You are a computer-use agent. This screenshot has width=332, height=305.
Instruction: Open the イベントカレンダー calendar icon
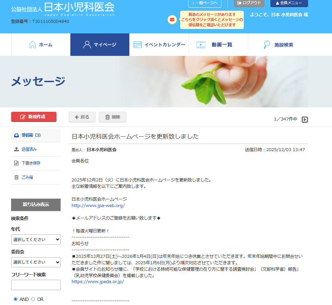pyautogui.click(x=137, y=44)
